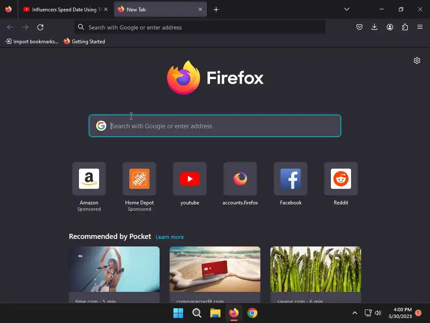Go back with the back arrow
This screenshot has width=430, height=323.
pyautogui.click(x=10, y=27)
